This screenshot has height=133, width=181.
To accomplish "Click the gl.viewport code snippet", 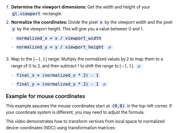I will pyautogui.click(x=26, y=14).
